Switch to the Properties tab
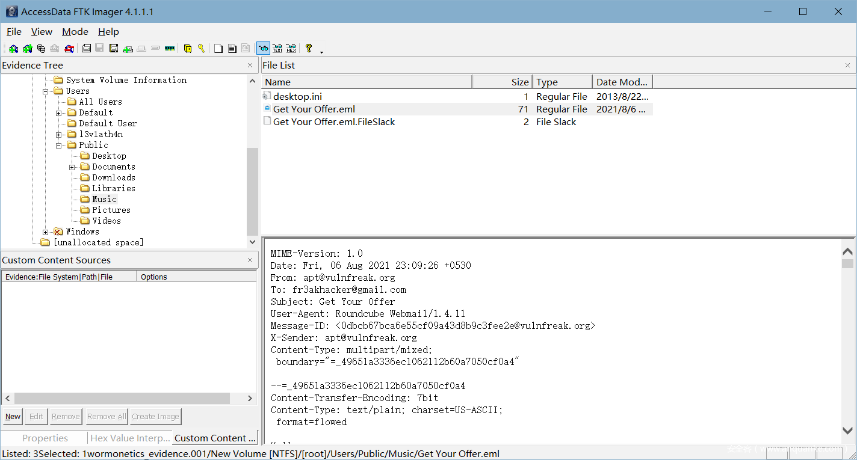The height and width of the screenshot is (460, 857). 45,438
